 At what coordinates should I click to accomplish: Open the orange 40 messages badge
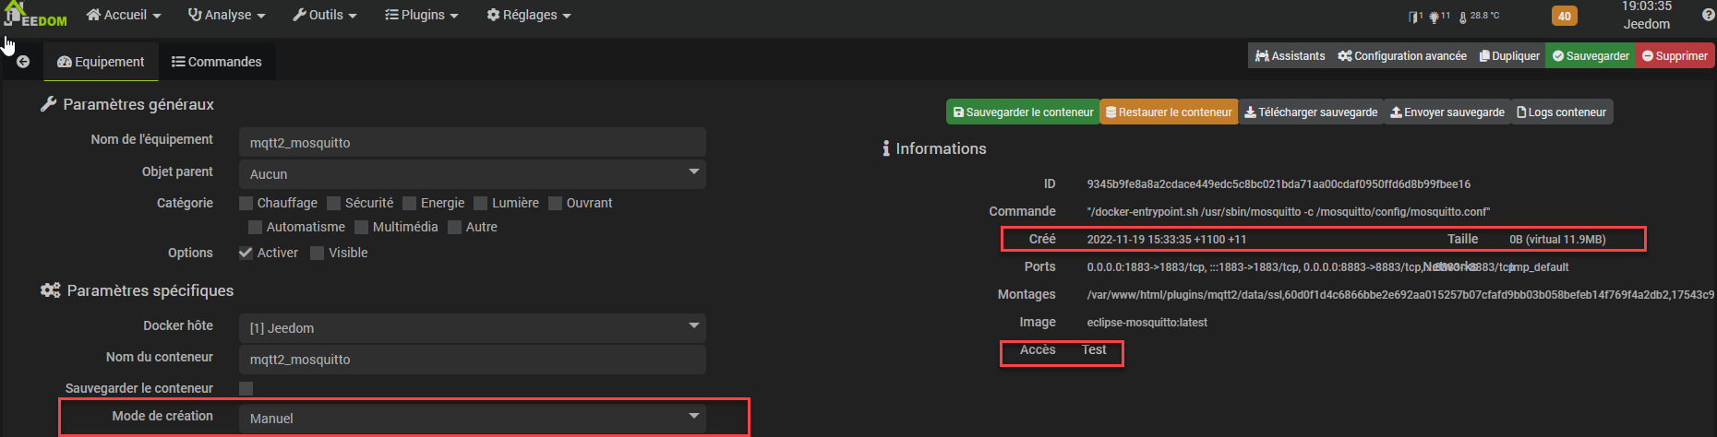1564,16
